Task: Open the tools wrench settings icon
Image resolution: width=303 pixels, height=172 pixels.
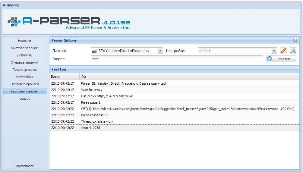Action: [x=293, y=51]
